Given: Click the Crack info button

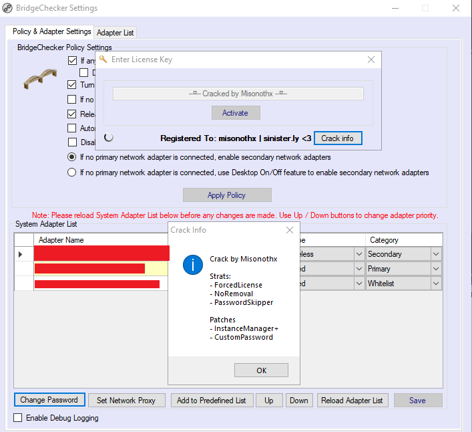Looking at the screenshot, I should pyautogui.click(x=338, y=138).
